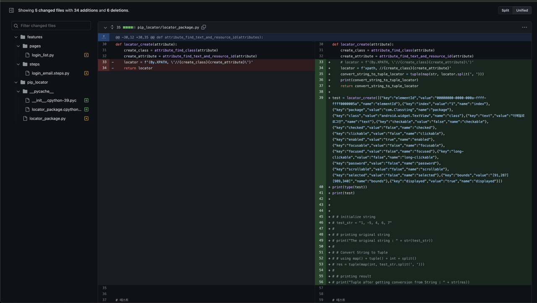The image size is (537, 303).
Task: Switch to Split diff view
Action: tap(506, 10)
